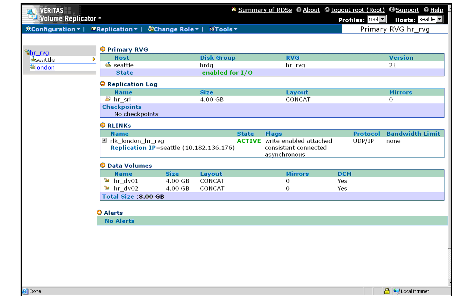456x296 pixels.
Task: Click the hr_dv02 volume name
Action: [x=126, y=188]
